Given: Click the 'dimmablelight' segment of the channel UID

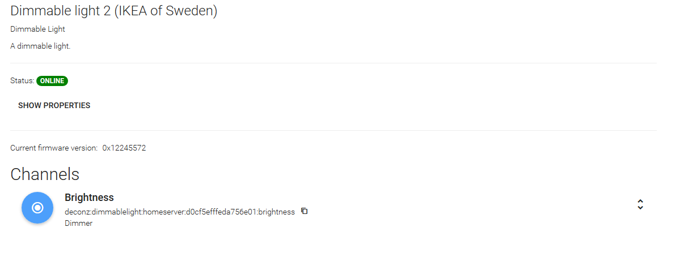Looking at the screenshot, I should [x=118, y=212].
